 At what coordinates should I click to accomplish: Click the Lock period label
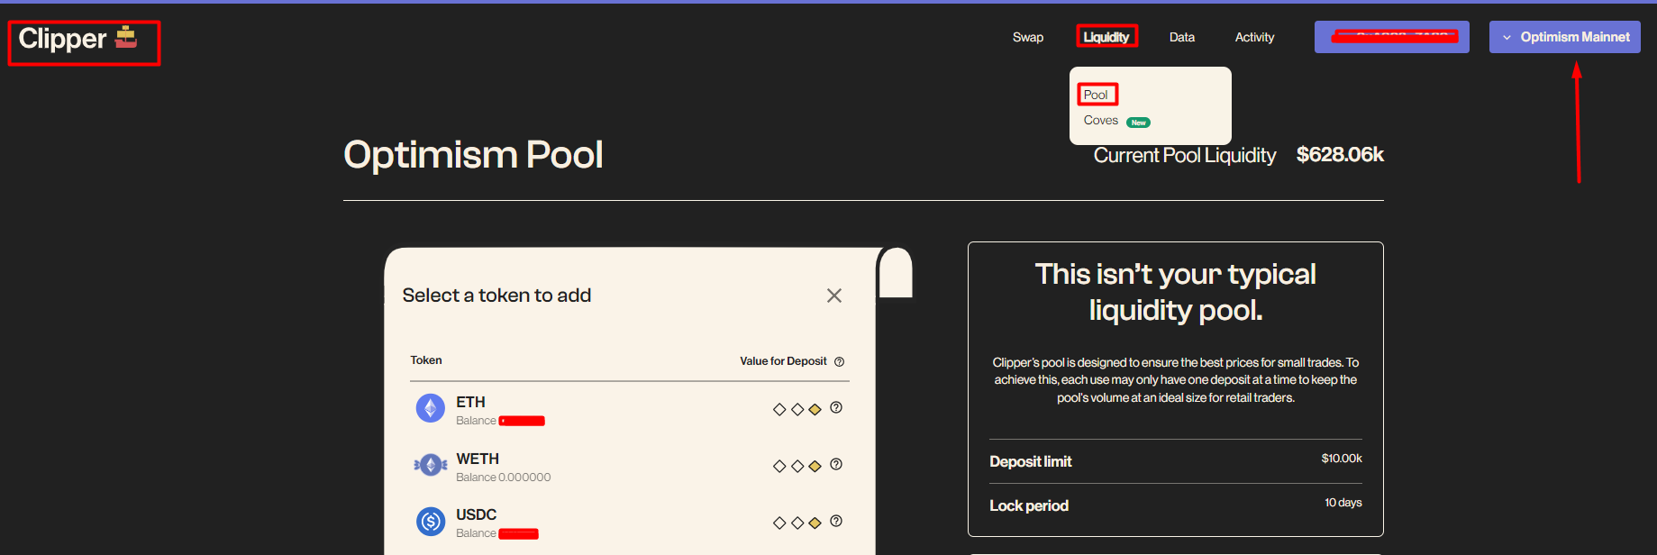tap(1029, 505)
